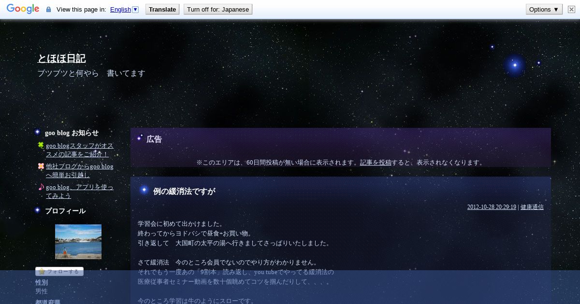Click the goo blog お知らせ heading

click(x=72, y=133)
